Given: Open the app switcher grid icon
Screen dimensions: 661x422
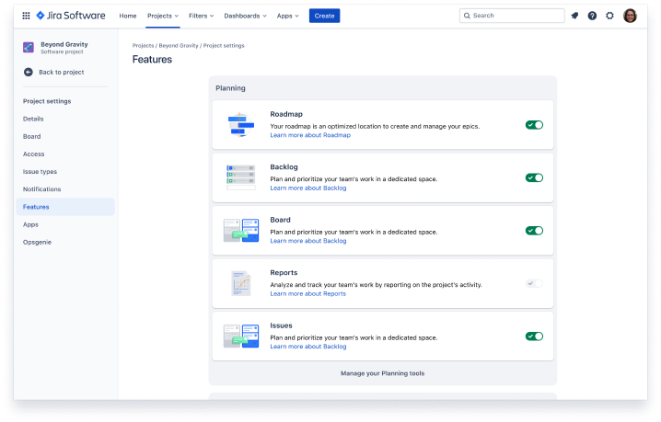Looking at the screenshot, I should pos(26,16).
